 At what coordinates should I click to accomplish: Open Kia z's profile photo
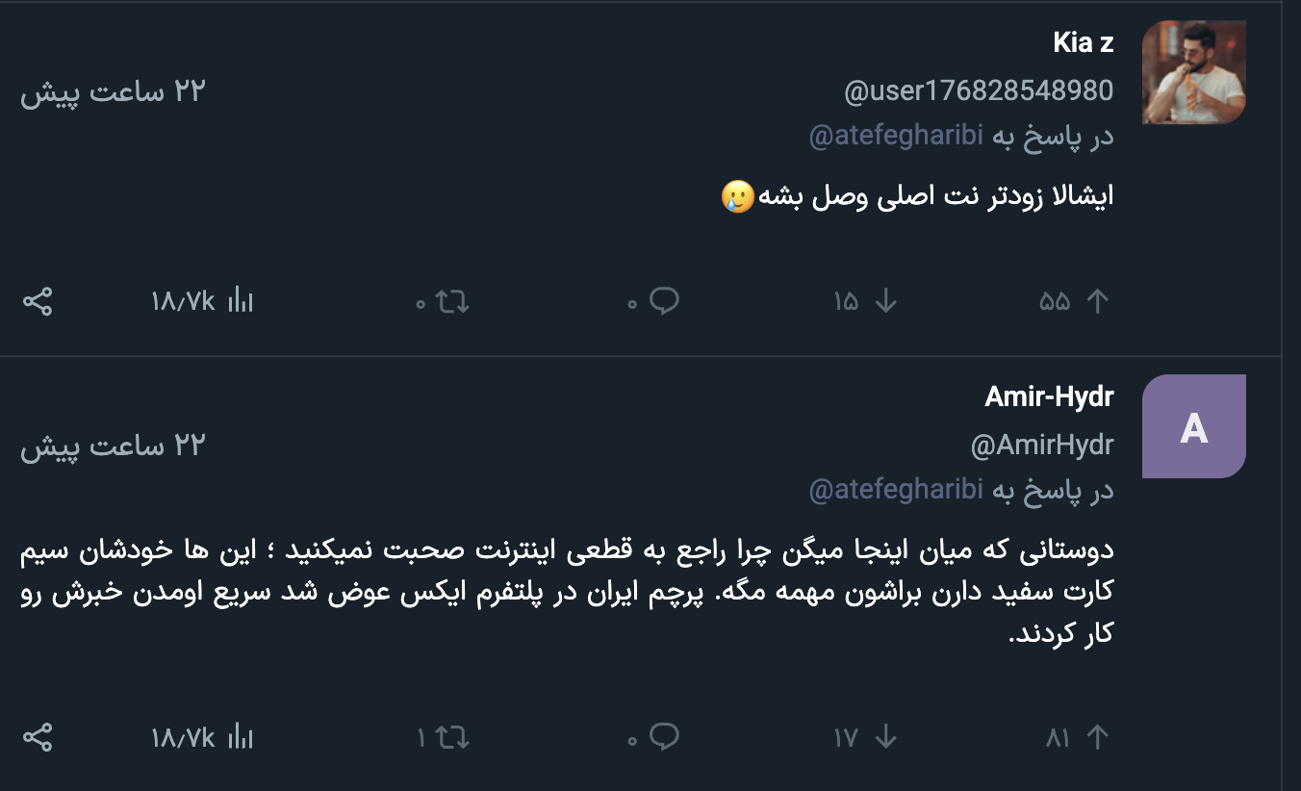[x=1193, y=73]
